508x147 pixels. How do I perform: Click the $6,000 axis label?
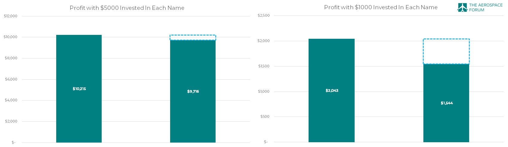click(x=11, y=79)
